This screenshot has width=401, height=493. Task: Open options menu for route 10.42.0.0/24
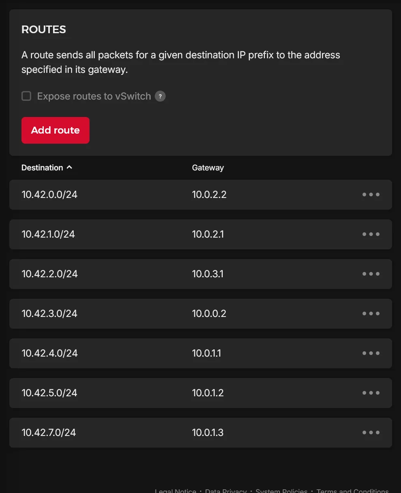[x=371, y=195]
